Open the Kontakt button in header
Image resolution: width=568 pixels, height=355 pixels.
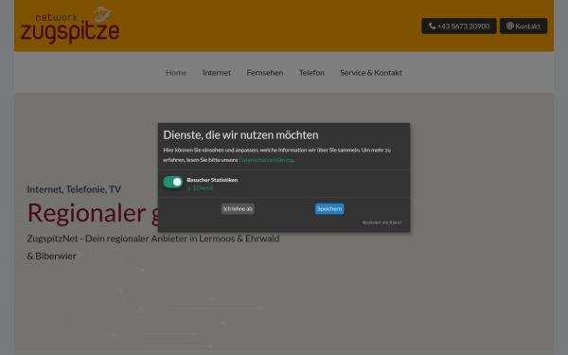click(524, 27)
